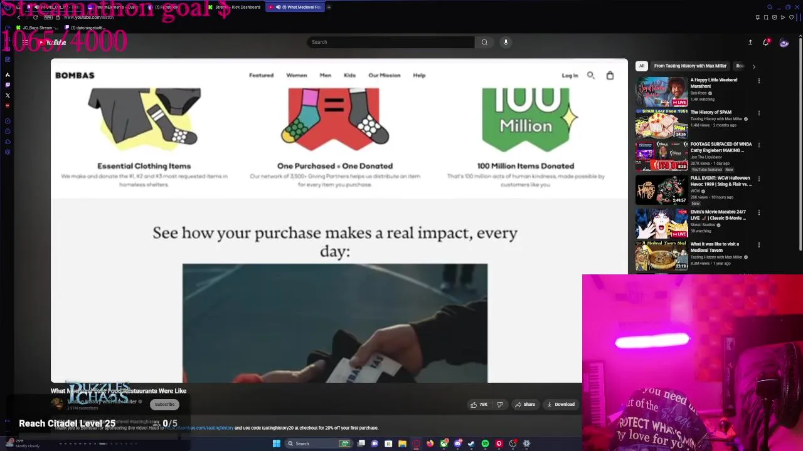Download the video
Screen dimensions: 803x451
561,405
